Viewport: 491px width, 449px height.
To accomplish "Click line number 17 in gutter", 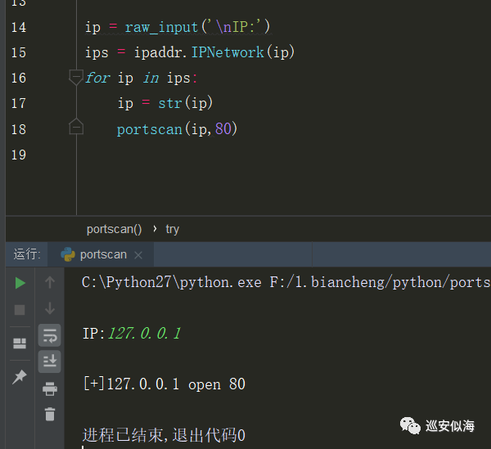I will [x=19, y=103].
